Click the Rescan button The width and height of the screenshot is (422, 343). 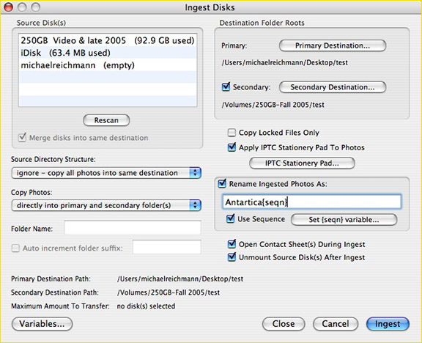106,120
